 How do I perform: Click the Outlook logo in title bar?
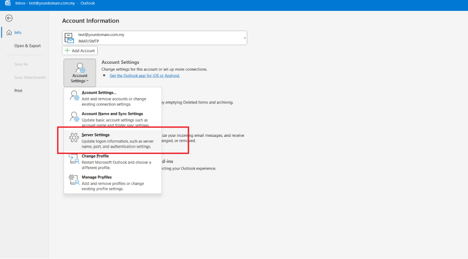click(x=7, y=3)
